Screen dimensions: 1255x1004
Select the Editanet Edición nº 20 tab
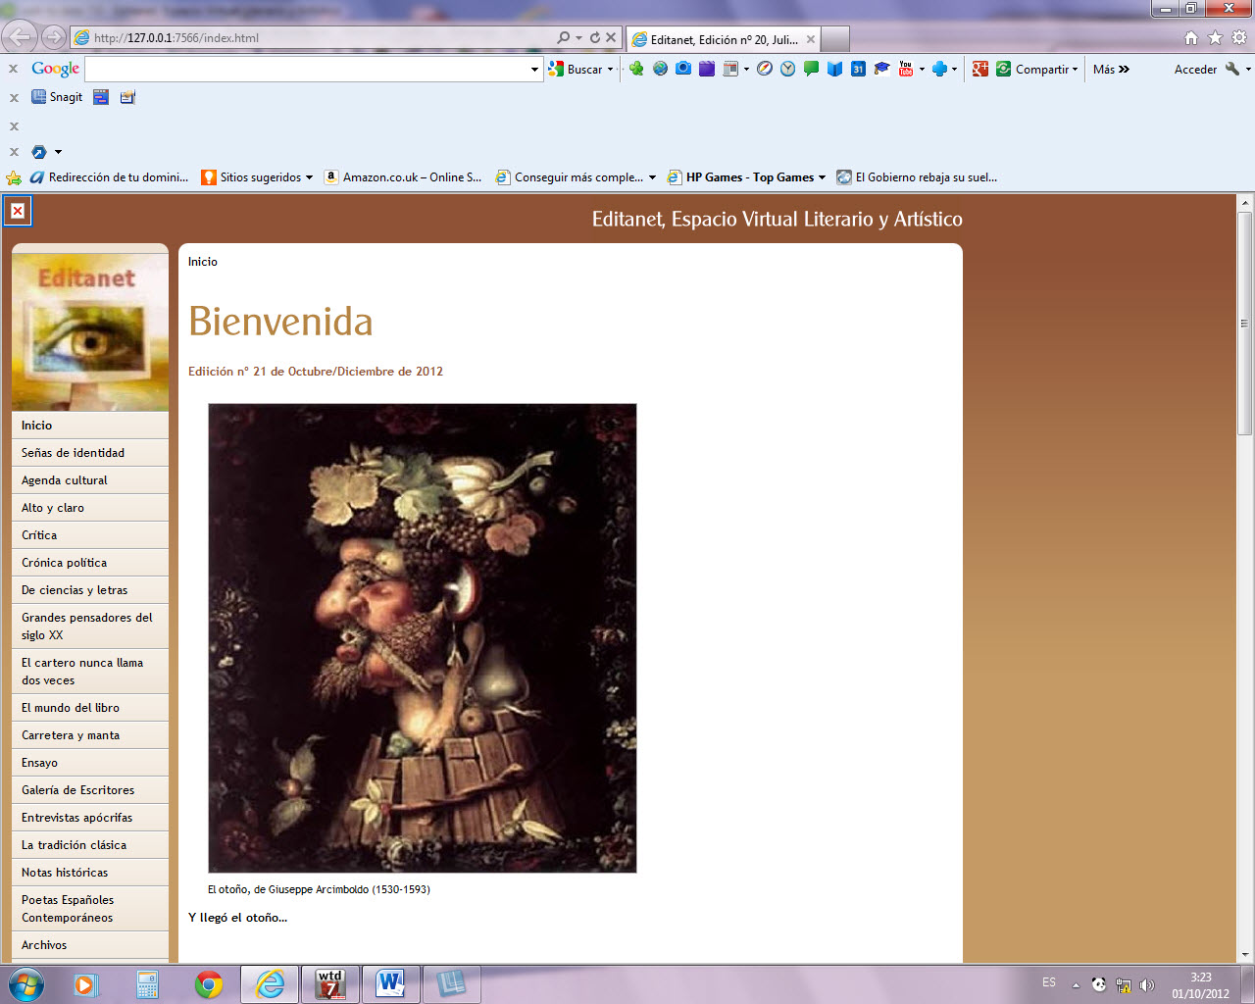[724, 39]
